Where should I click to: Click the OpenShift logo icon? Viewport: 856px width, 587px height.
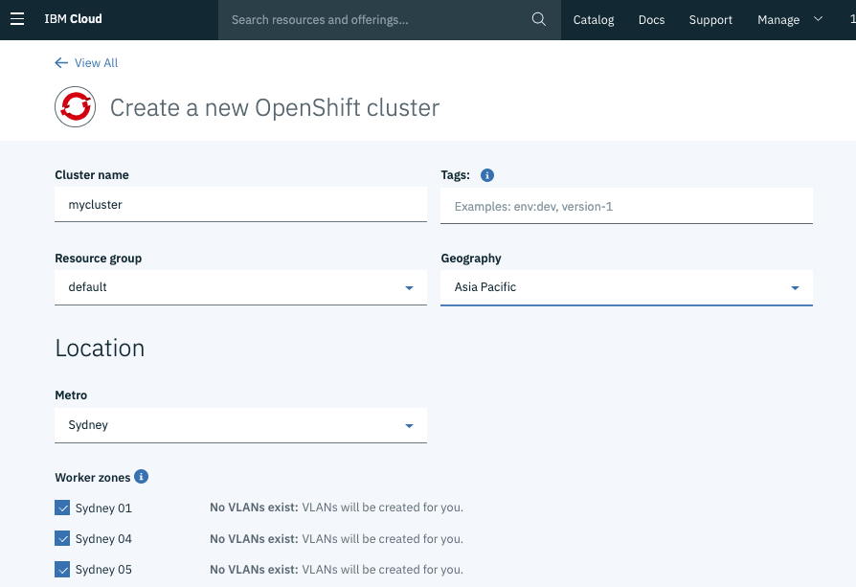point(76,107)
